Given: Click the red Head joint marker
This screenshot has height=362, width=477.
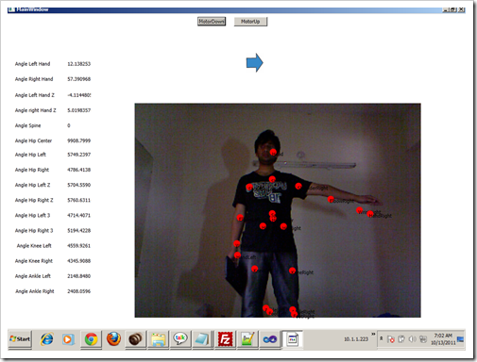Looking at the screenshot, I should point(273,152).
